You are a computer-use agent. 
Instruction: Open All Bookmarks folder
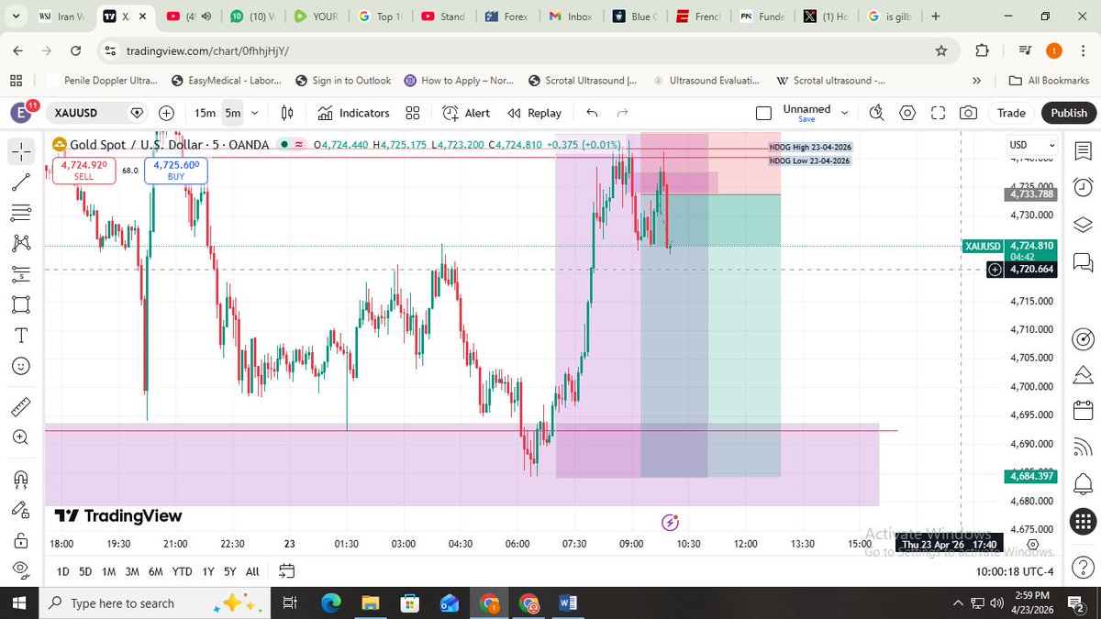tap(1048, 81)
